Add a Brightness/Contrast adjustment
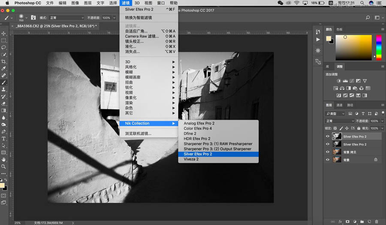 click(x=339, y=81)
